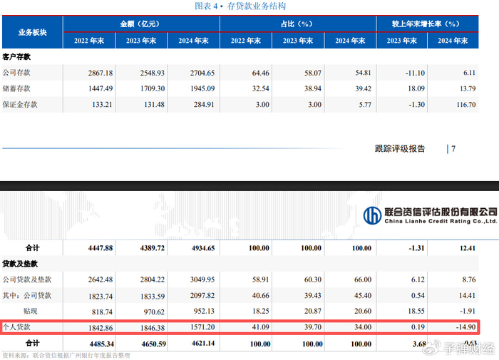
Task: Click the value 1571.20
Action: pyautogui.click(x=202, y=327)
